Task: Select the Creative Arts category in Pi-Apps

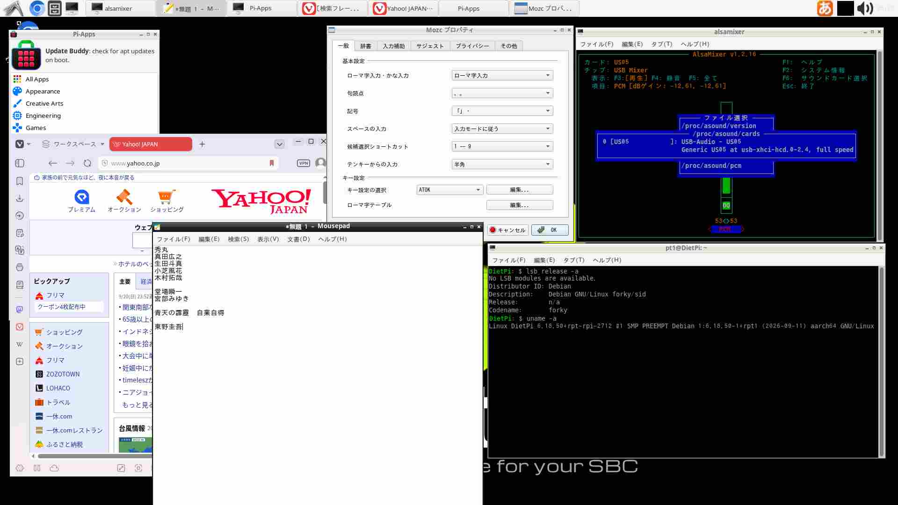Action: pyautogui.click(x=44, y=103)
